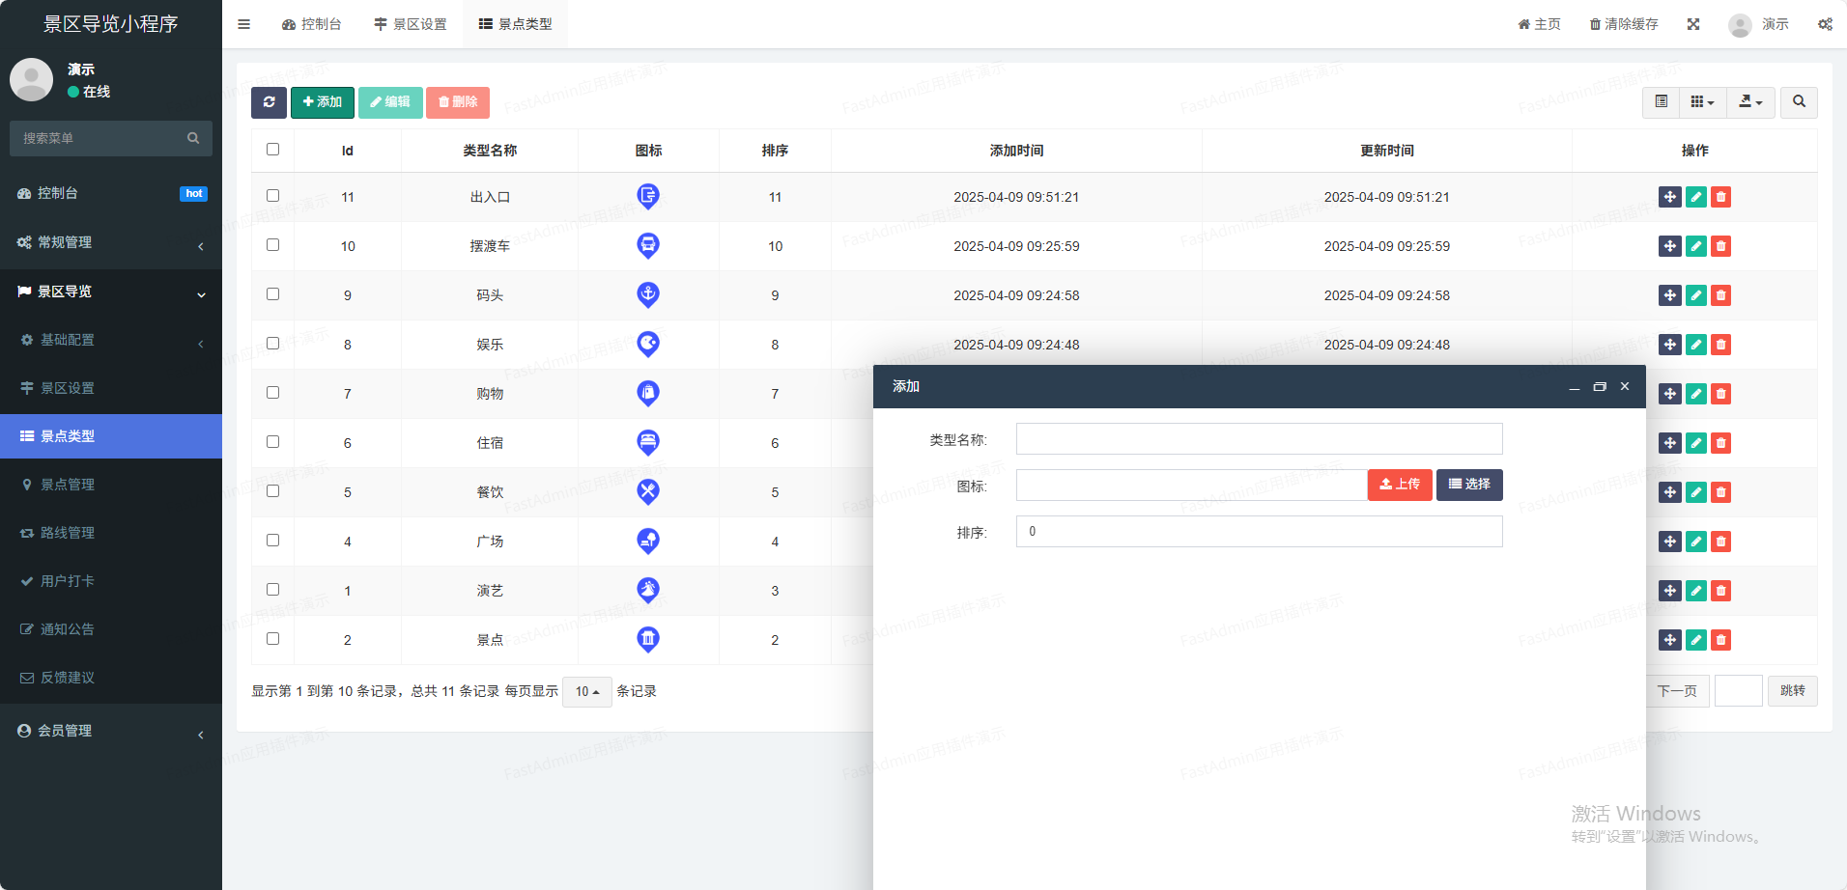The image size is (1847, 890).
Task: Click the red 上传 upload button
Action: pos(1399,485)
